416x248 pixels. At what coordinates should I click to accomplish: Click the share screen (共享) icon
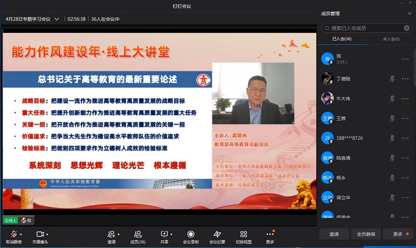coord(164,234)
